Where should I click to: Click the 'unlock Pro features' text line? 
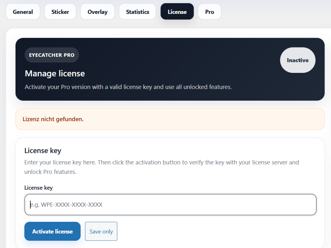click(50, 172)
